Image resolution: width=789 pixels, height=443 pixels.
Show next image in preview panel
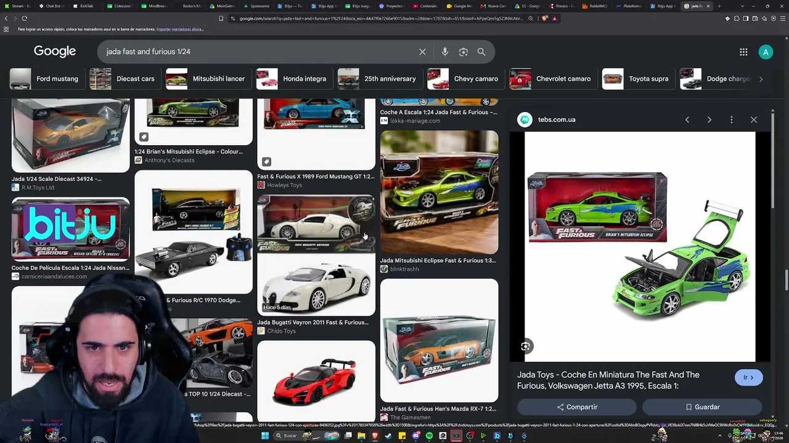[x=709, y=119]
